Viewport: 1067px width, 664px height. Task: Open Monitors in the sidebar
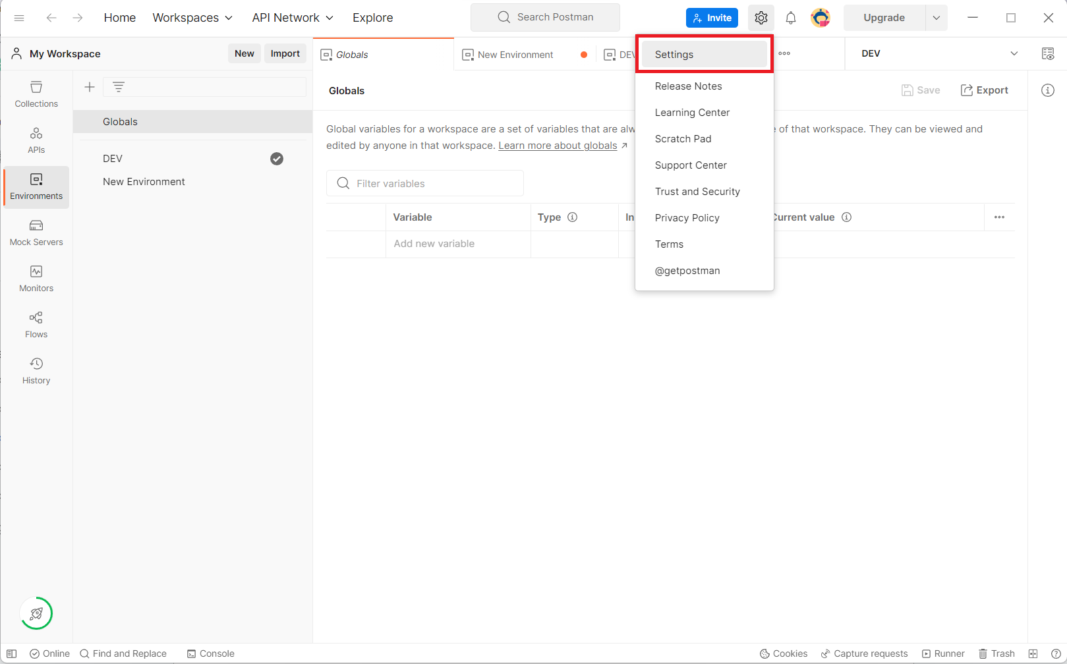[x=36, y=279]
